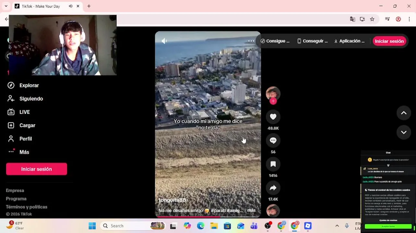Open Cargar in the sidebar
The width and height of the screenshot is (416, 233).
coord(21,125)
